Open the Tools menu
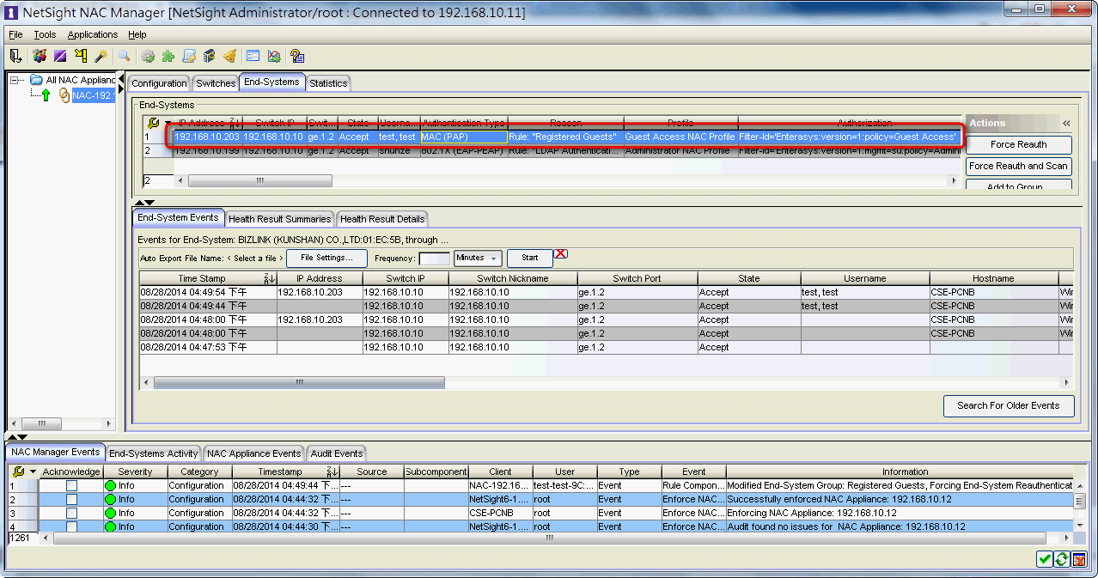The height and width of the screenshot is (578, 1098). (x=45, y=34)
